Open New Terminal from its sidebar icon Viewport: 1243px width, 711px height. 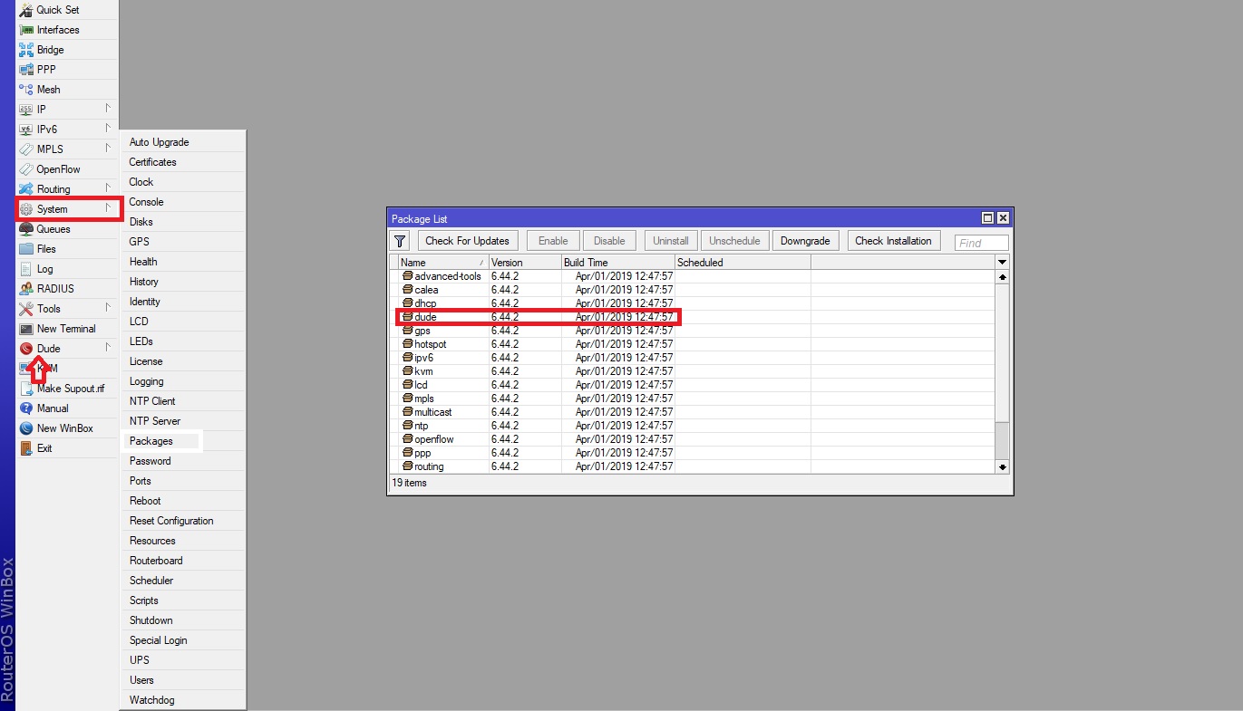click(27, 328)
